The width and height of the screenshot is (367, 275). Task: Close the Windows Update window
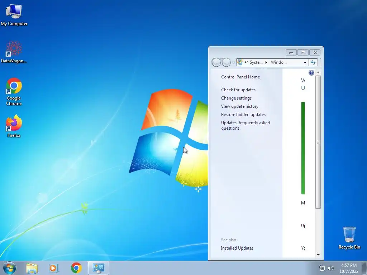[315, 53]
